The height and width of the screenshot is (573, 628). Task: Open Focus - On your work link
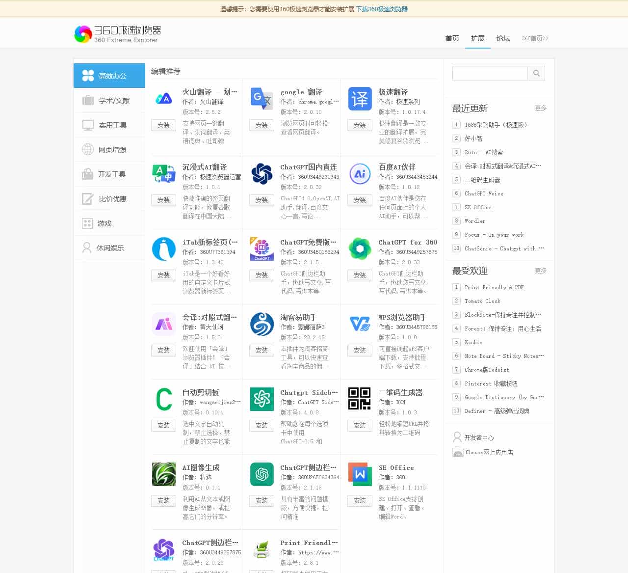point(494,235)
